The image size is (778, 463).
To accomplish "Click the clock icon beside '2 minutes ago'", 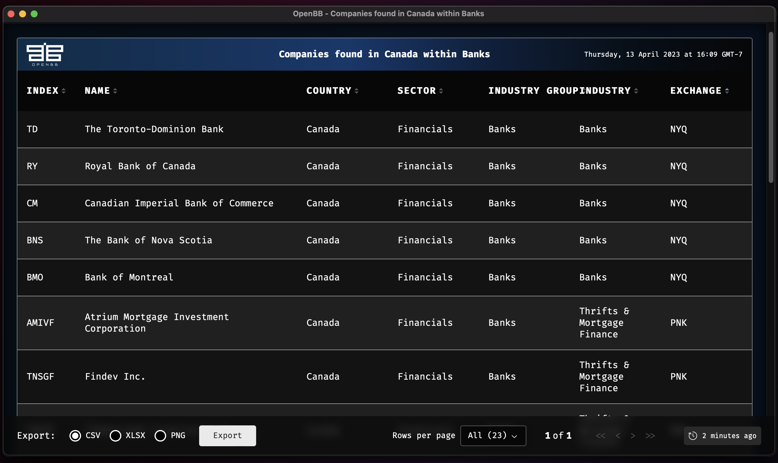I will coord(693,436).
